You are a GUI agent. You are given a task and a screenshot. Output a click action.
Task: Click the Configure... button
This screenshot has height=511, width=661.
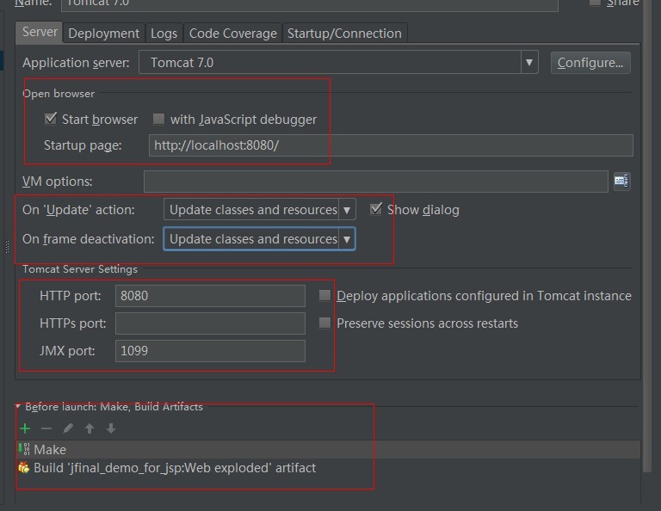(590, 63)
